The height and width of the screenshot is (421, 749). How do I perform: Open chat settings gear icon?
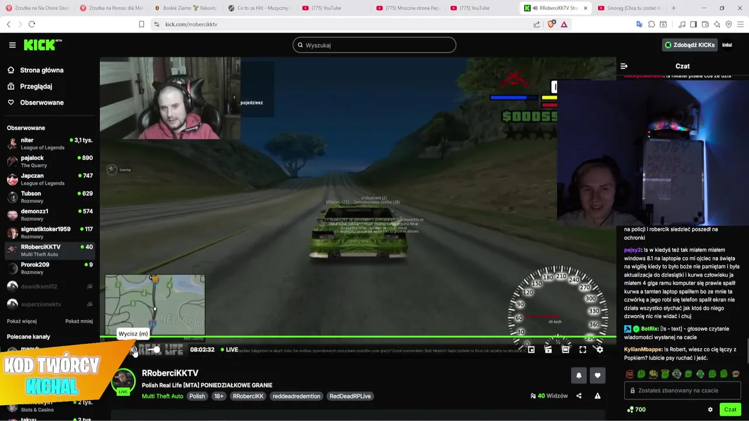710,409
